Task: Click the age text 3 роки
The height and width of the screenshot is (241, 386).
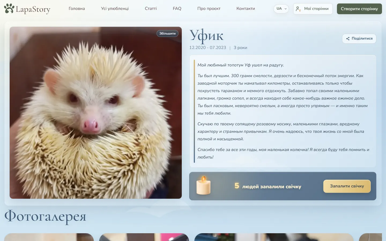Action: pyautogui.click(x=240, y=48)
